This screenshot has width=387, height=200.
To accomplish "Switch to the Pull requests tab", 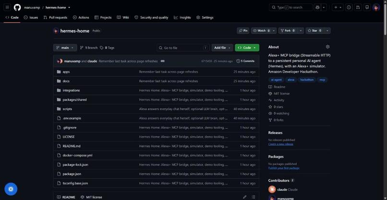I will click(x=55, y=18).
